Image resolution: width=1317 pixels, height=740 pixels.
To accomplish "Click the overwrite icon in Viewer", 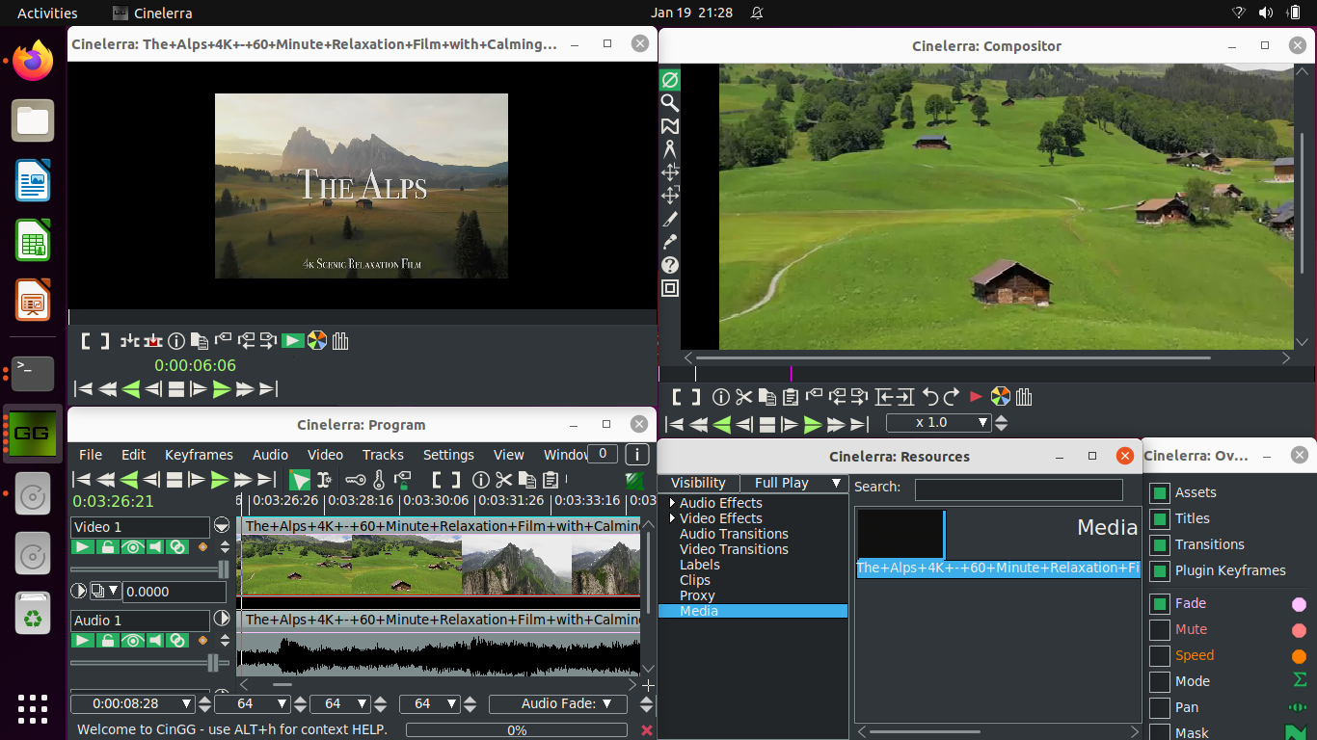I will (x=152, y=340).
